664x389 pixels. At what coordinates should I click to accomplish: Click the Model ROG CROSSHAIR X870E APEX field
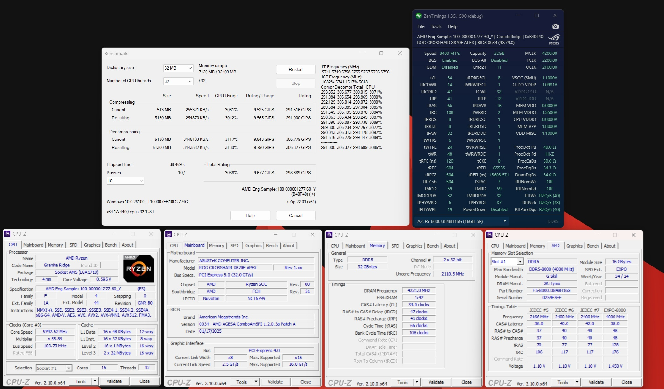point(235,268)
